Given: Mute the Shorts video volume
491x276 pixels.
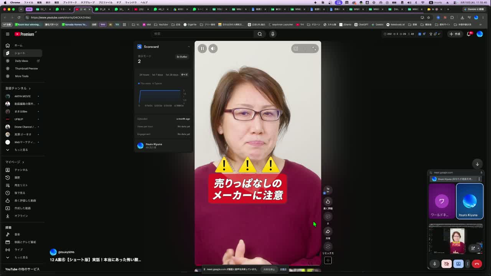Looking at the screenshot, I should click(213, 48).
